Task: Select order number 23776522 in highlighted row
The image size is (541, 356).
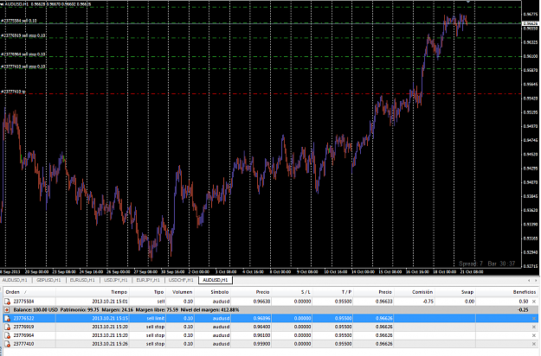Action: [x=23, y=319]
